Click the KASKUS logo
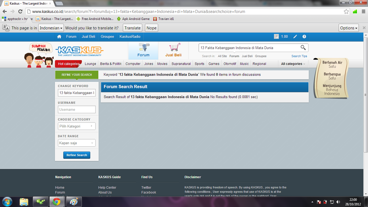368x207 pixels. [x=79, y=51]
